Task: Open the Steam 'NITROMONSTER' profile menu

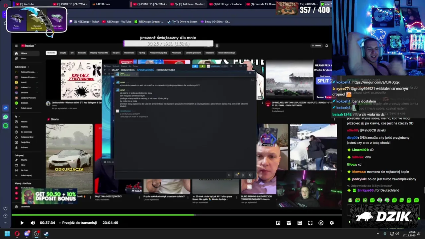Action: [166, 70]
